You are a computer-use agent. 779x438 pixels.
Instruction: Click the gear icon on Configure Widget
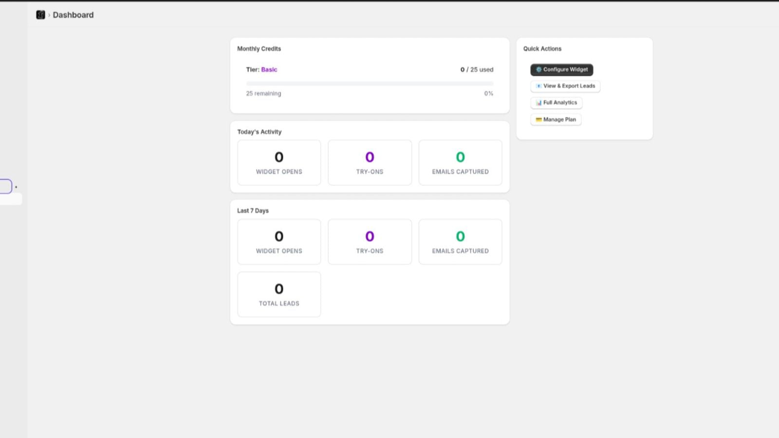(x=538, y=70)
